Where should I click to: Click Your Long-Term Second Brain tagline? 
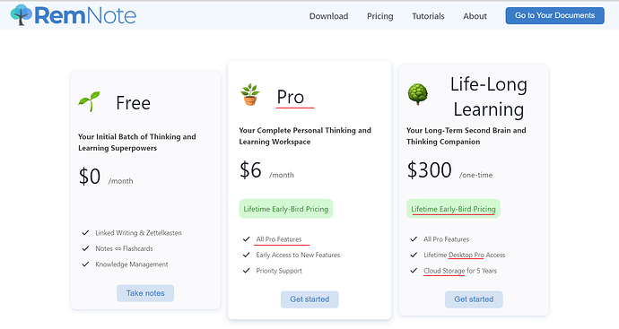466,135
